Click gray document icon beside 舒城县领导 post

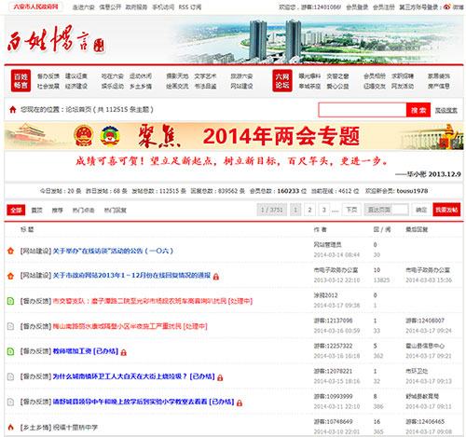pyautogui.click(x=10, y=402)
